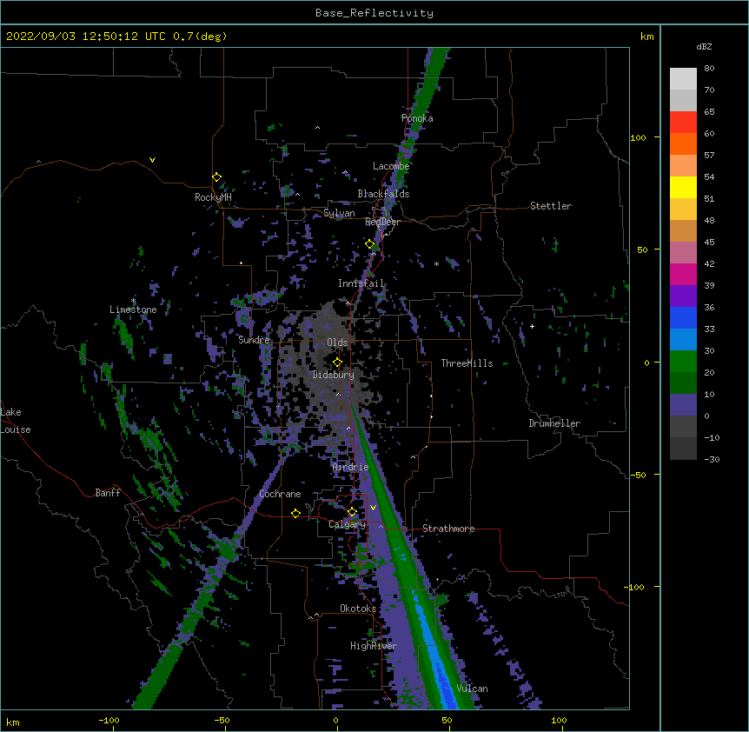Click the slate purple 10-0 dBZ swatch
The image size is (749, 732).
tap(683, 405)
